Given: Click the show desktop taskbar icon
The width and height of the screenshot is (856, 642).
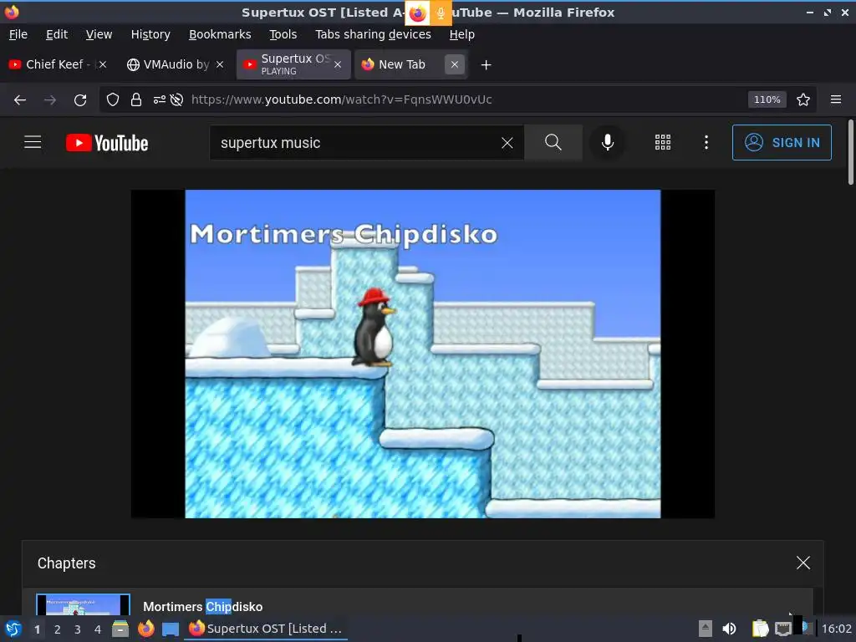Looking at the screenshot, I should [x=171, y=629].
